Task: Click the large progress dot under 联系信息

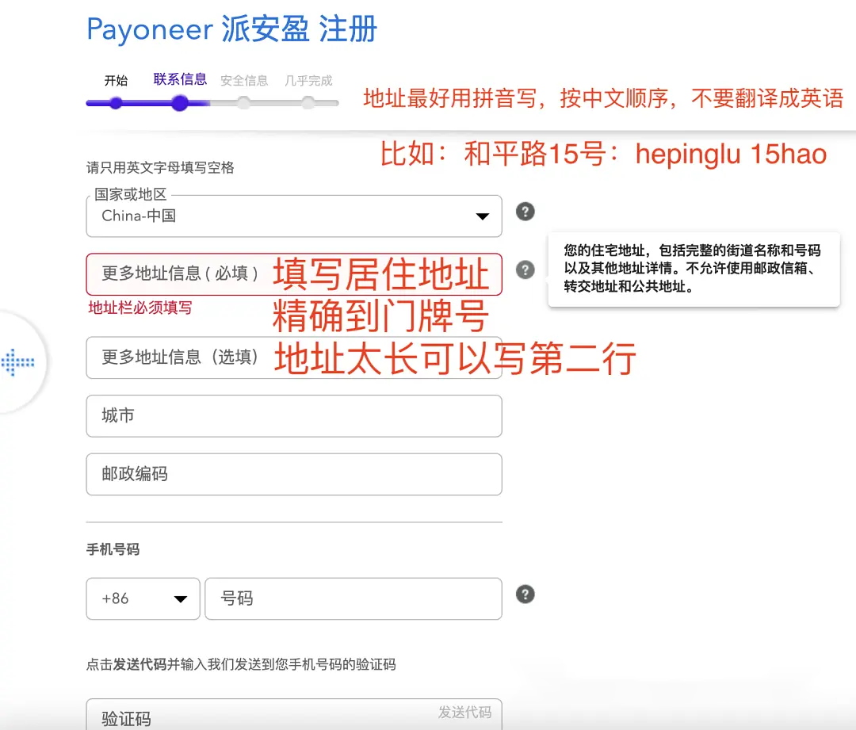Action: [180, 103]
